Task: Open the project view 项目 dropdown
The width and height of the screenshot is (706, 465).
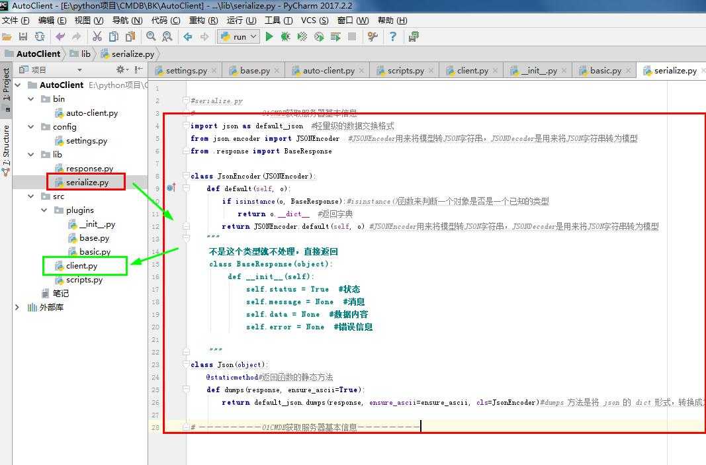Action: pos(79,69)
